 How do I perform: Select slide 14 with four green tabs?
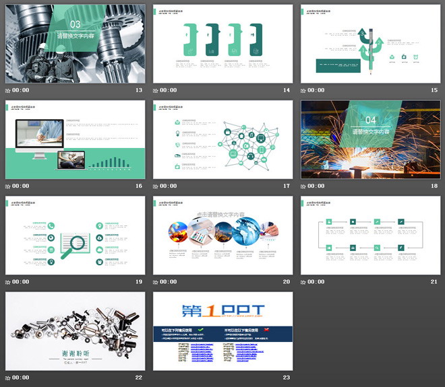222,44
